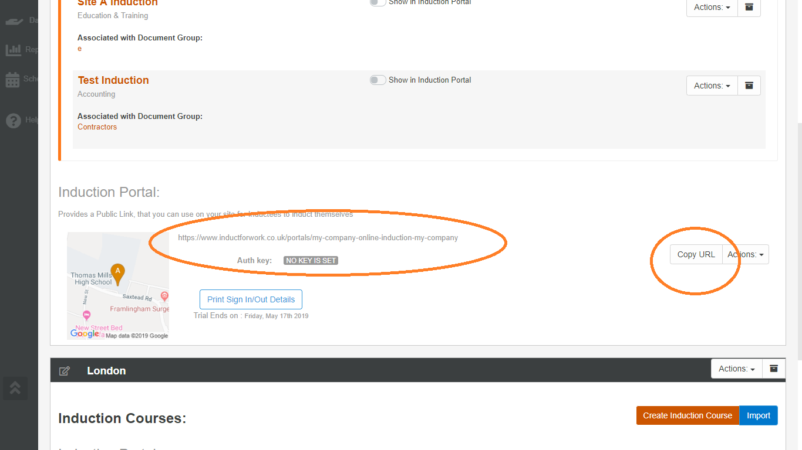This screenshot has height=450, width=802.
Task: Toggle Show in Induction Portal for Site A Induction
Action: [378, 2]
